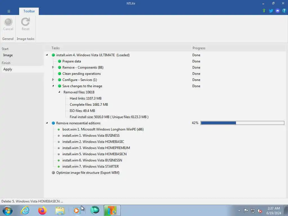Select the Final install size: 5016.0 MB entry
The image size is (288, 216).
click(x=109, y=117)
